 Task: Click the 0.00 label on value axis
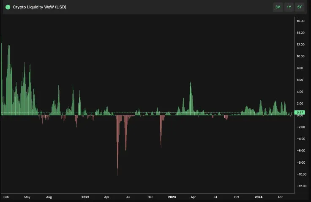[x=301, y=116]
